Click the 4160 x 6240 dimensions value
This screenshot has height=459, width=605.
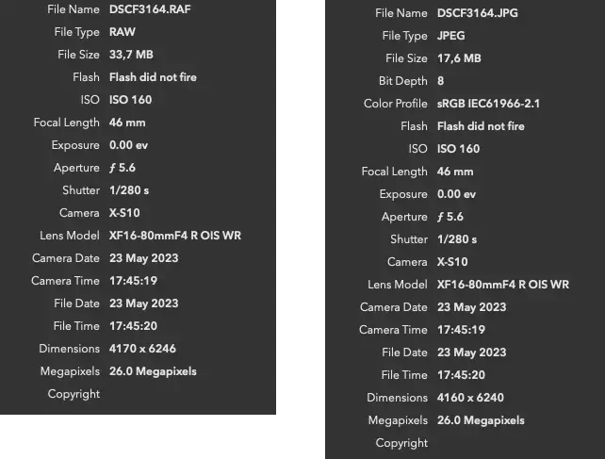pyautogui.click(x=470, y=398)
